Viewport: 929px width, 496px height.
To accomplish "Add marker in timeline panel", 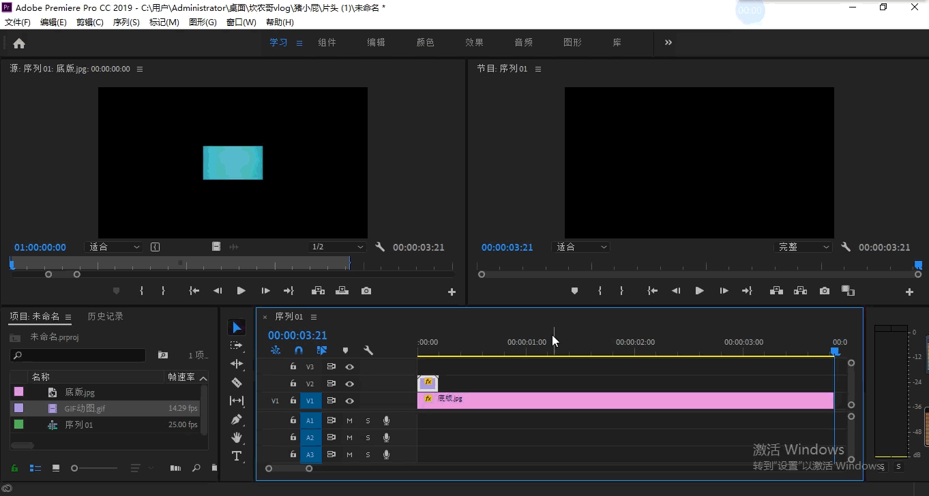I will 345,350.
